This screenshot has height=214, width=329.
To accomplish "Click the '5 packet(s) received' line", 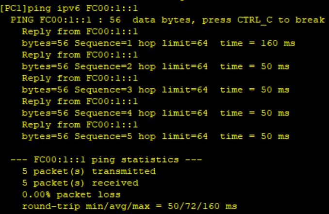I will 80,183.
